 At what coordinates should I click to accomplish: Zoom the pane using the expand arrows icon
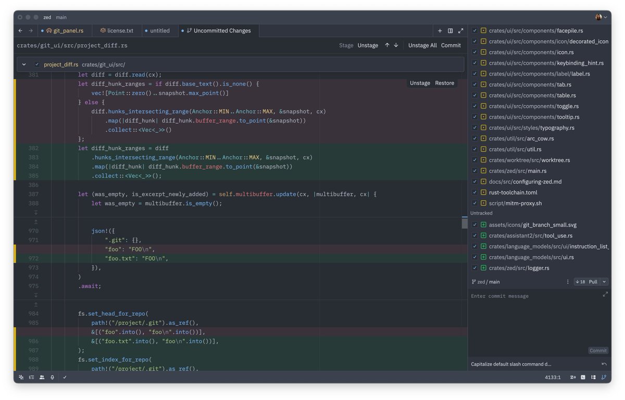click(461, 31)
